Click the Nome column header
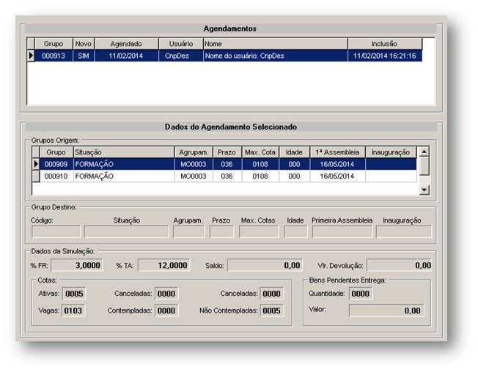 point(275,44)
